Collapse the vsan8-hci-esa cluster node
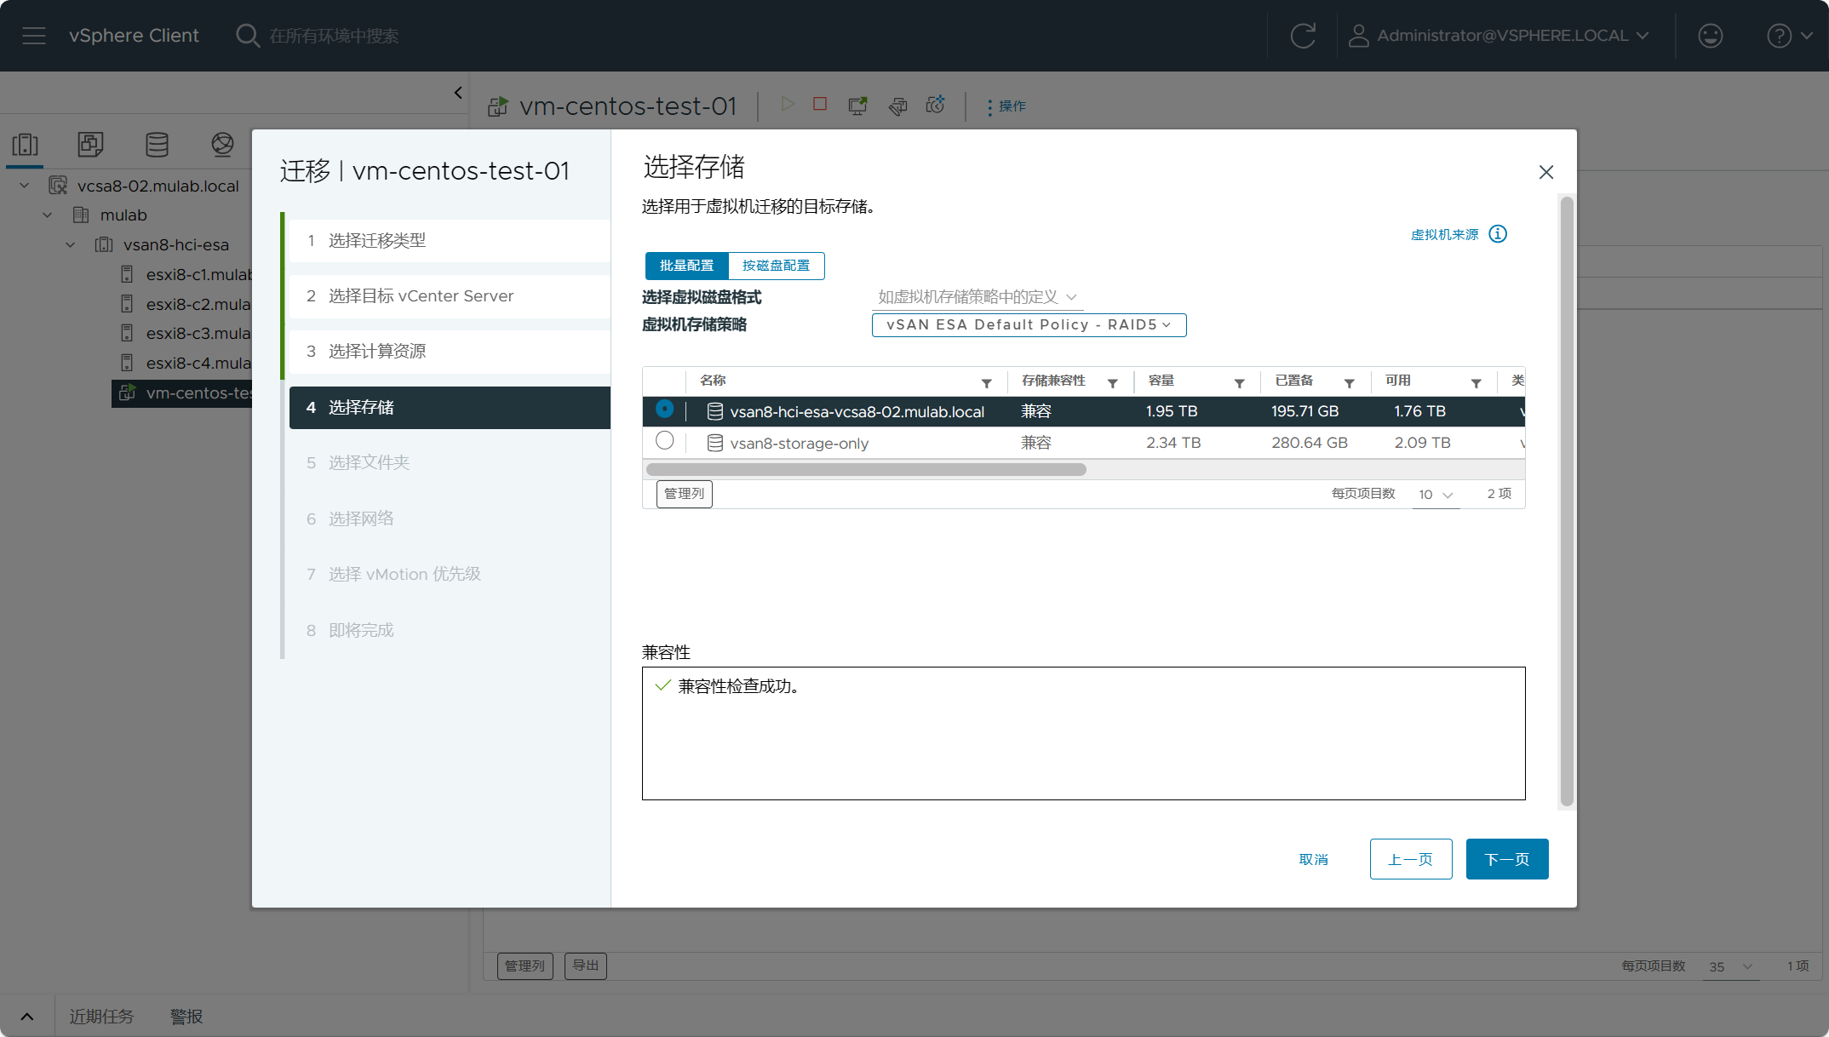 pyautogui.click(x=71, y=245)
